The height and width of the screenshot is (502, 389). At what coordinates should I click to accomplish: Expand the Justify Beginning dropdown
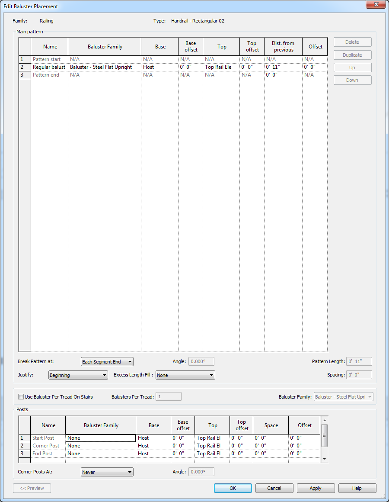coord(78,375)
